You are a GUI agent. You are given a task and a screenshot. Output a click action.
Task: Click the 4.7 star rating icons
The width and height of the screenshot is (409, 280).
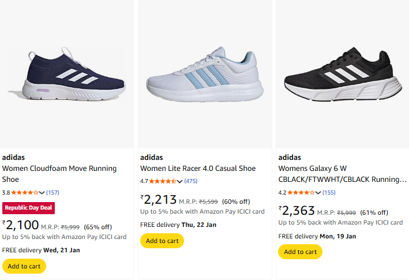pos(163,181)
